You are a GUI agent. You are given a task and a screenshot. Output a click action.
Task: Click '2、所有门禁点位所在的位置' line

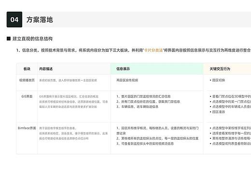pyautogui.click(x=148, y=102)
